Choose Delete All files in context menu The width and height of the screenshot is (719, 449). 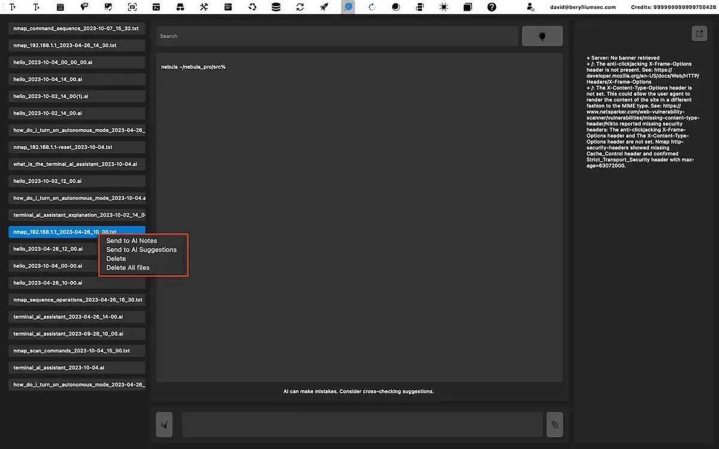click(x=128, y=268)
